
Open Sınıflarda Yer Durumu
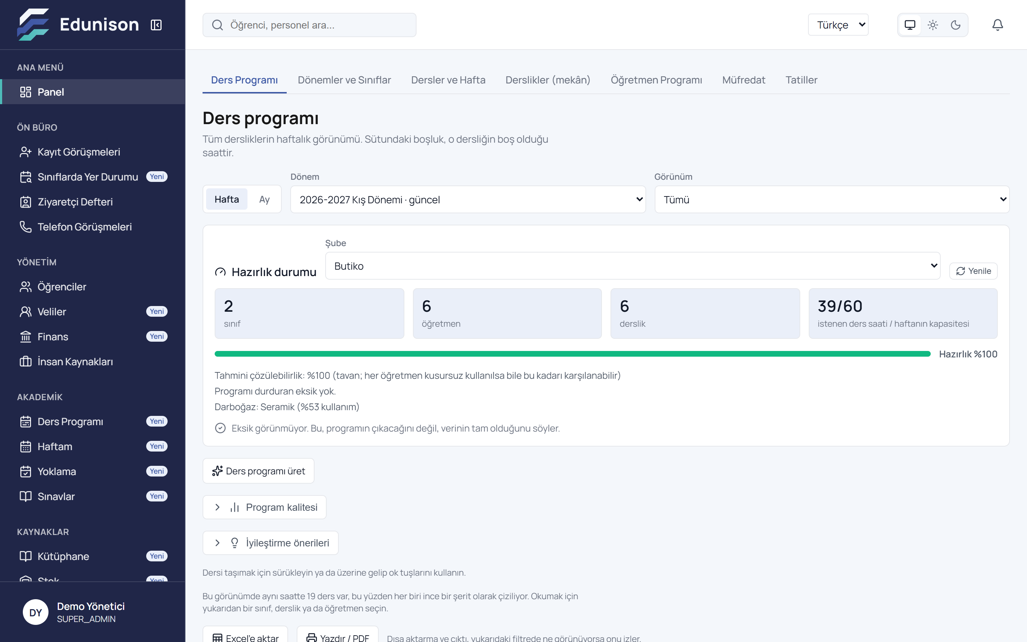(93, 177)
